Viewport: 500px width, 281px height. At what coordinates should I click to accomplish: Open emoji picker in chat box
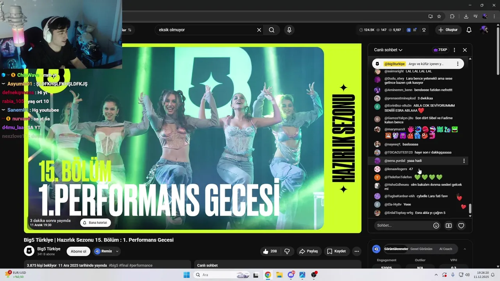[436, 225]
